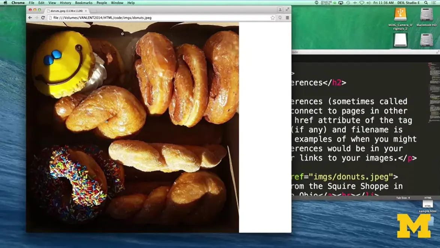Image resolution: width=440 pixels, height=248 pixels.
Task: Click the new tab button
Action: tap(94, 11)
